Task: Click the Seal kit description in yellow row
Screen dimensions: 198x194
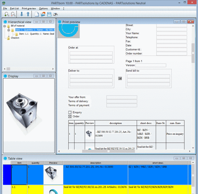Action: (95, 187)
